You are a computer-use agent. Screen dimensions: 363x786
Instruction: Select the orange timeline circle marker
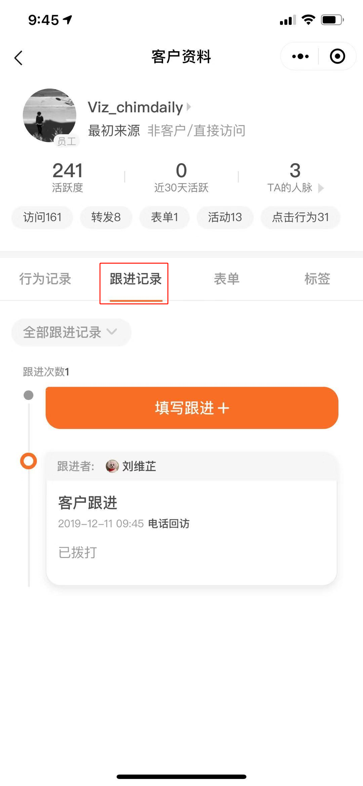coord(29,461)
